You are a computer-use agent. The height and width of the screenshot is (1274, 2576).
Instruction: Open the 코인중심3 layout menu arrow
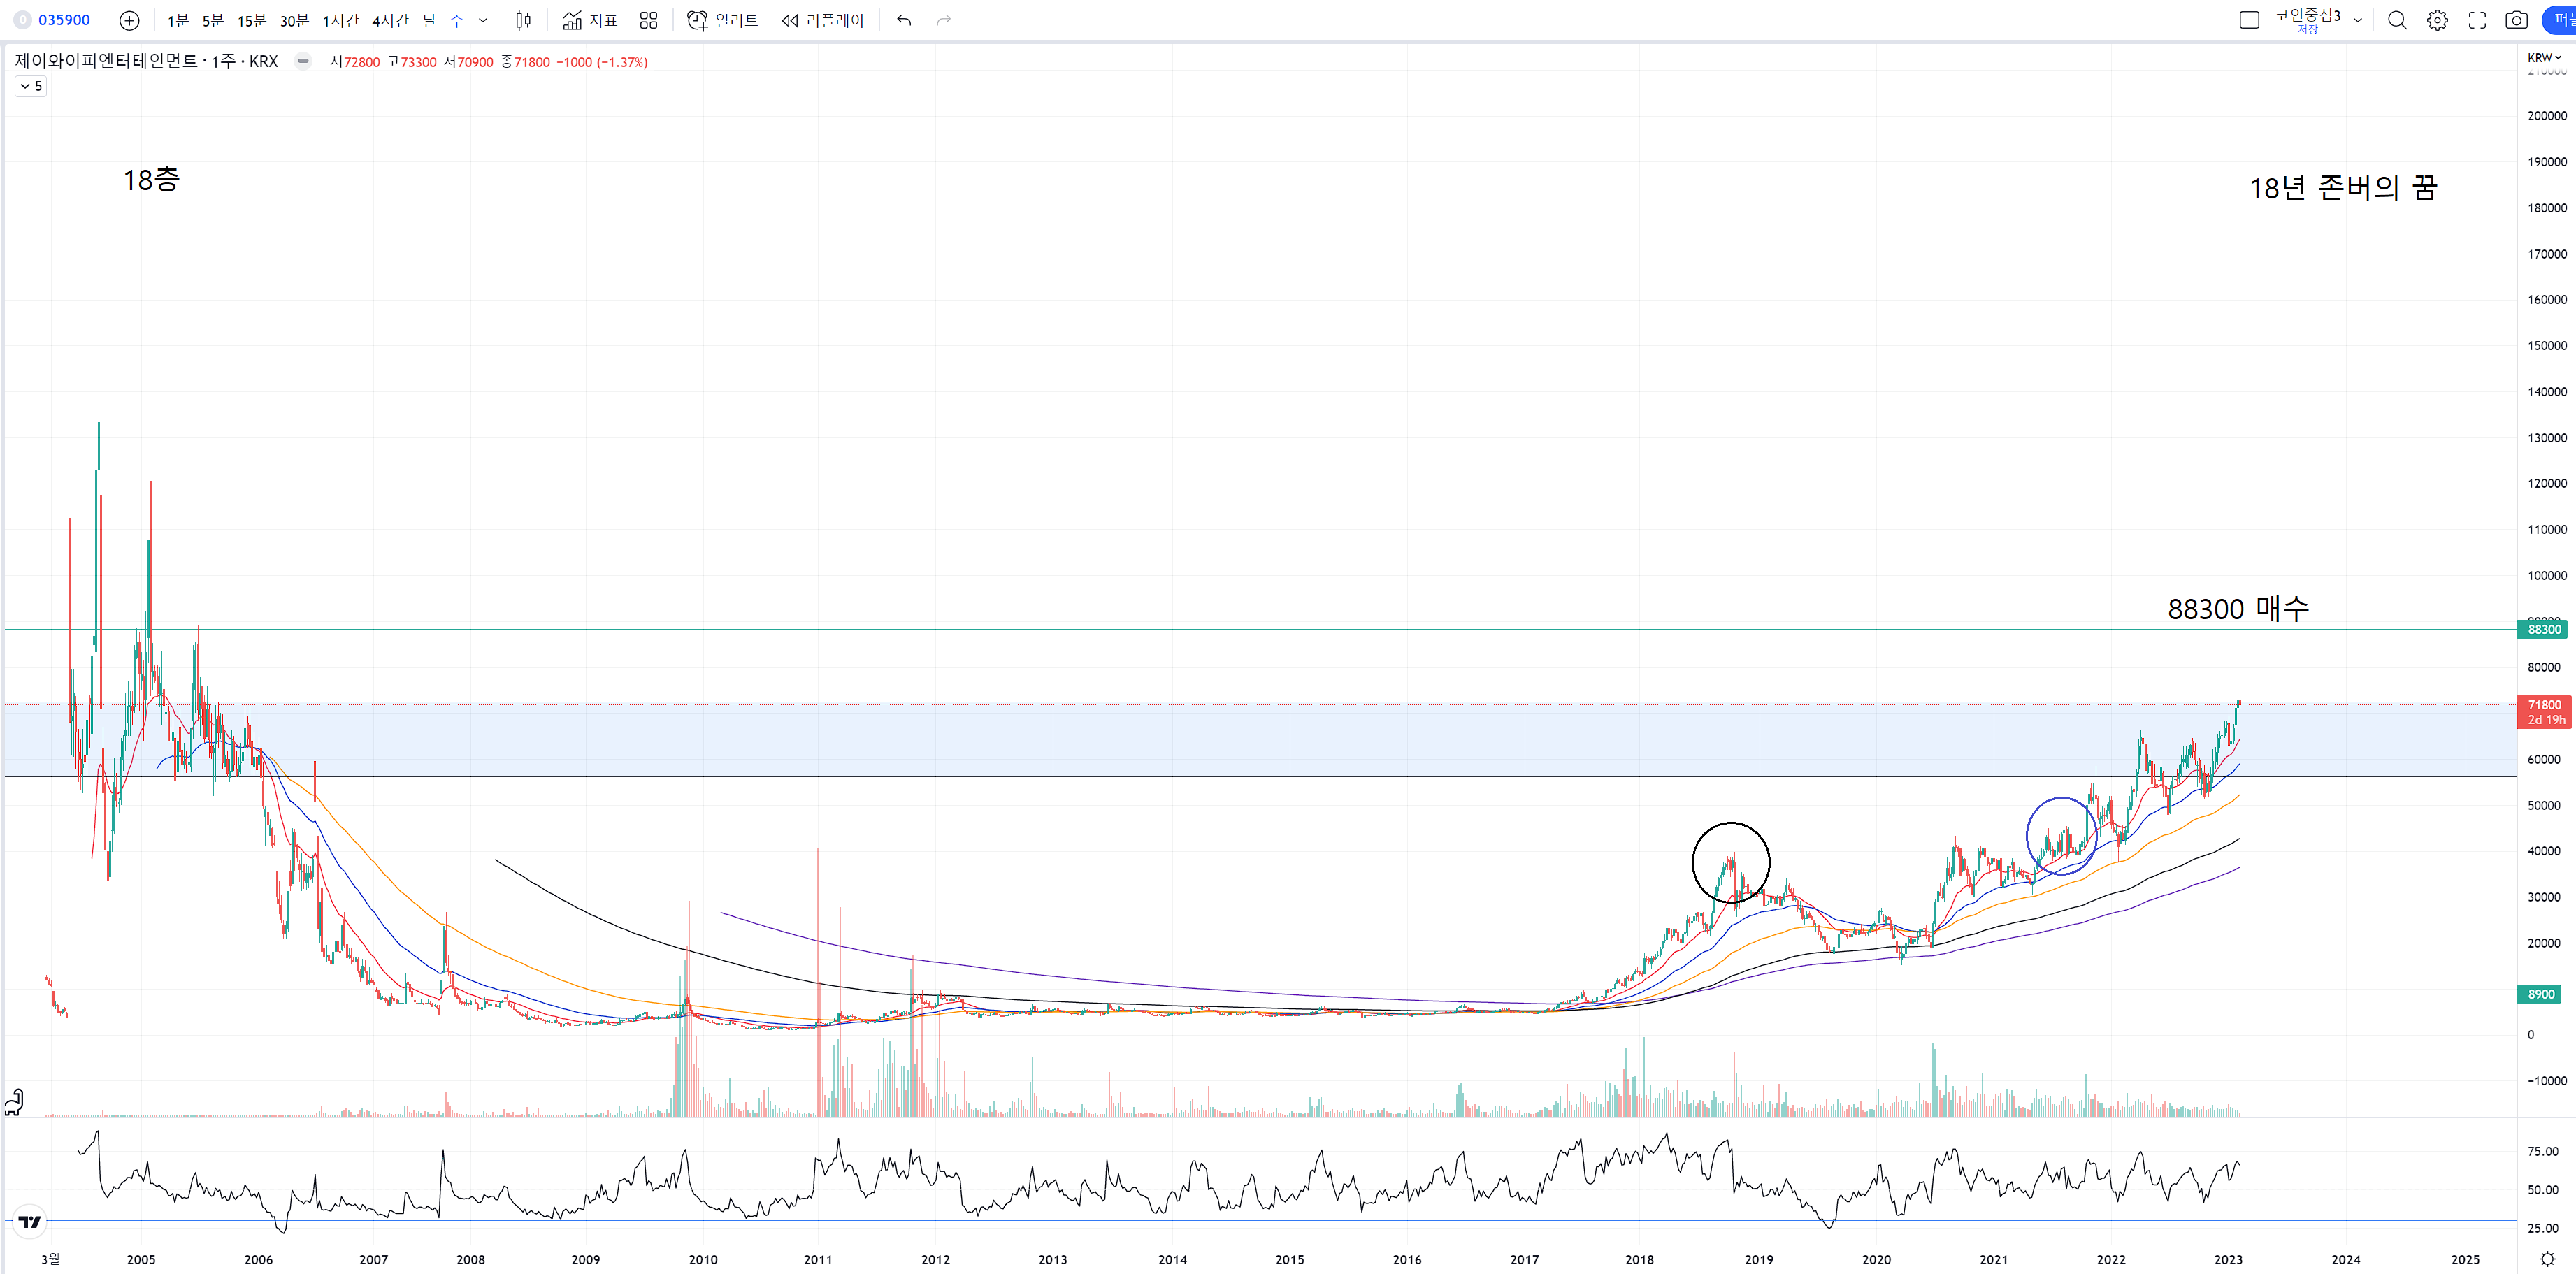[x=2358, y=20]
